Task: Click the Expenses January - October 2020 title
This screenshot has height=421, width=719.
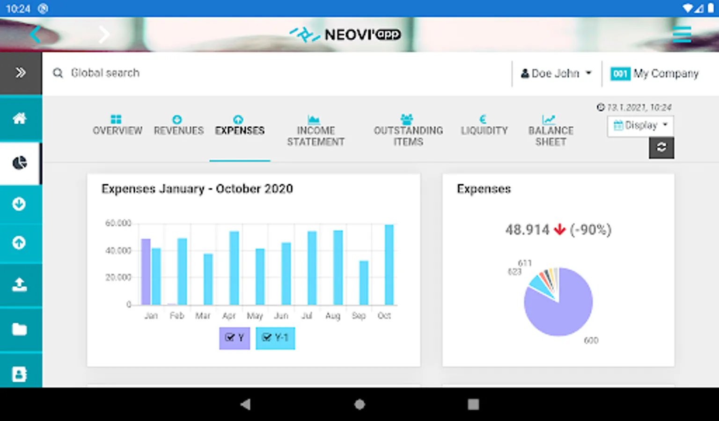Action: (197, 189)
